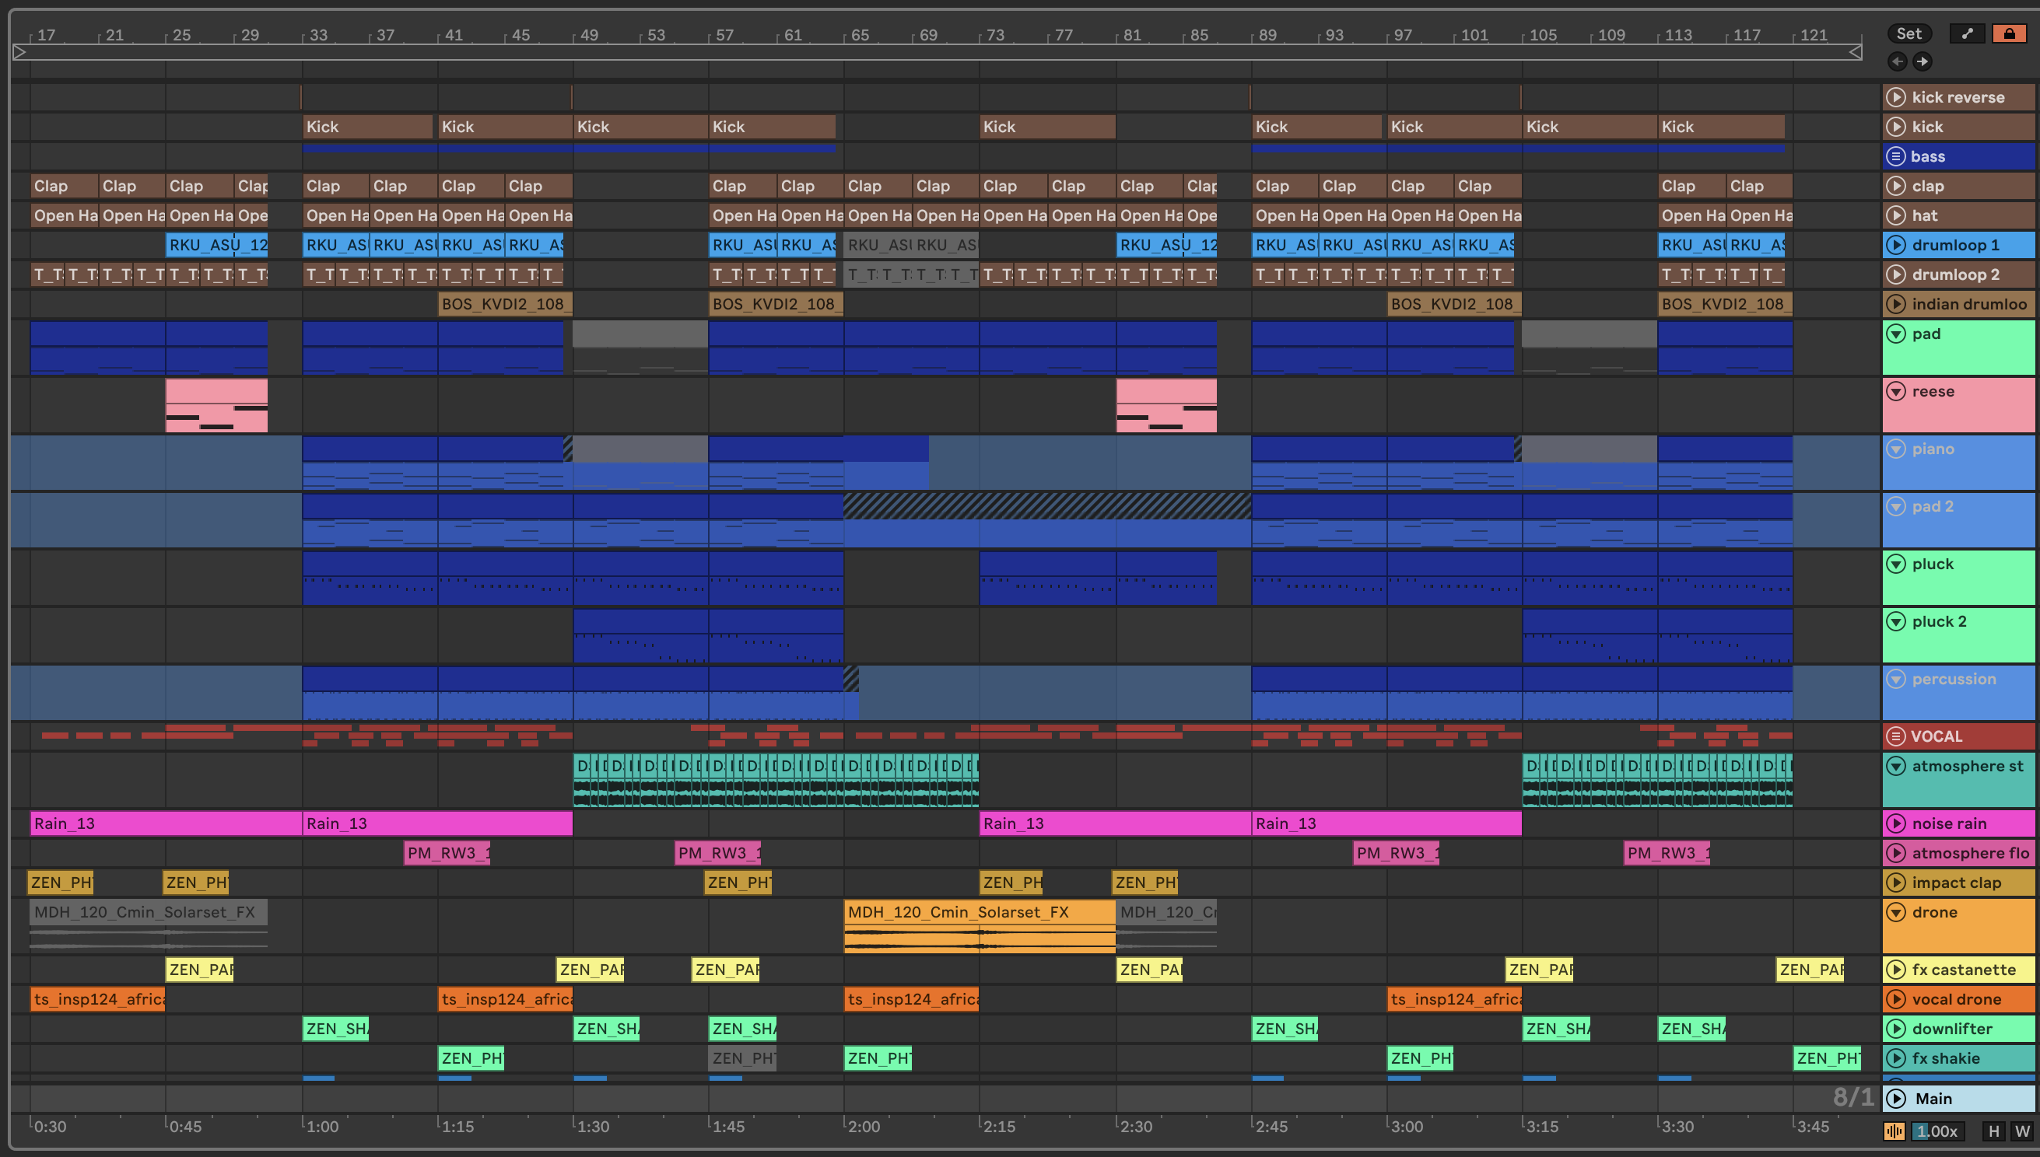Select the greyed ZEN_PH clip on fx shakie
Screen dimensions: 2040x1157
[x=741, y=1057]
